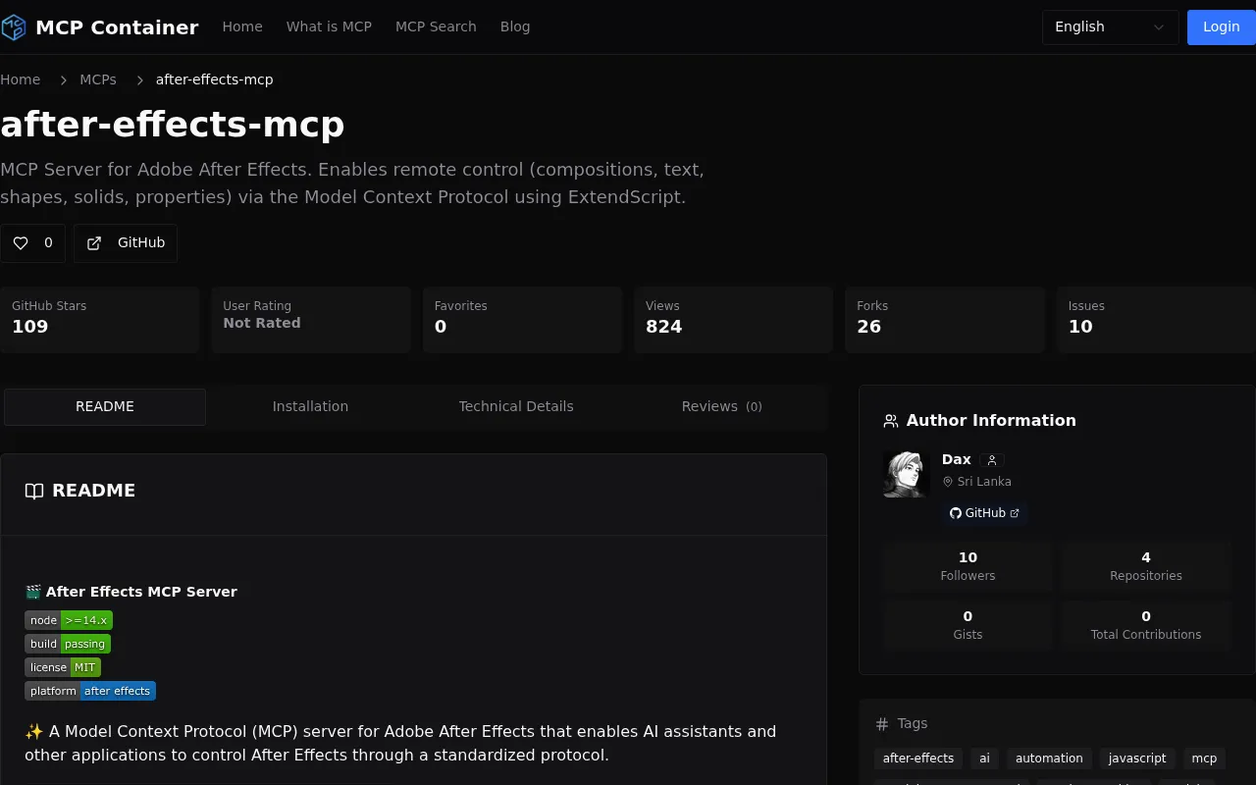This screenshot has height=785, width=1256.
Task: Click the current after-effects-mcp breadcrumb
Action: [x=215, y=80]
